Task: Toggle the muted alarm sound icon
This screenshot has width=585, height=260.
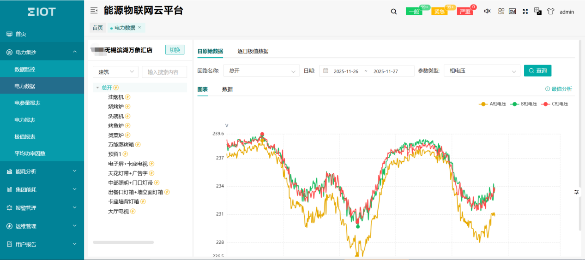Action: pyautogui.click(x=487, y=12)
